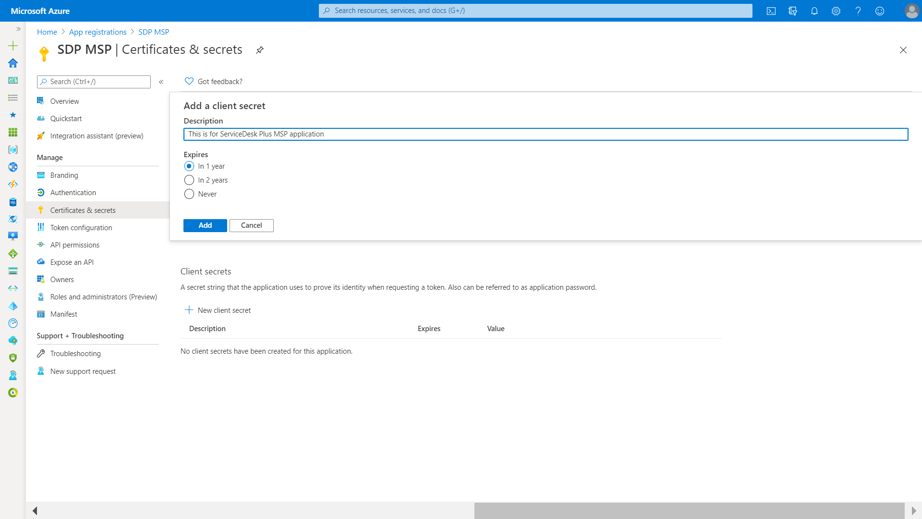Click the Directory + subscription filter icon
Screen dimensions: 922x519
[793, 11]
